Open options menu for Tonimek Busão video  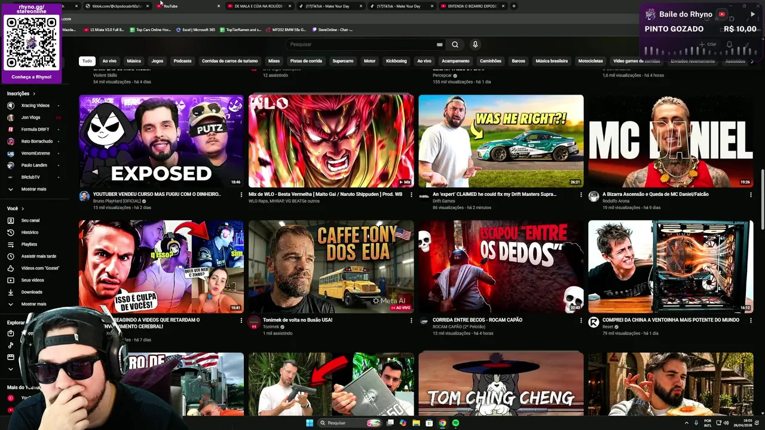(411, 321)
